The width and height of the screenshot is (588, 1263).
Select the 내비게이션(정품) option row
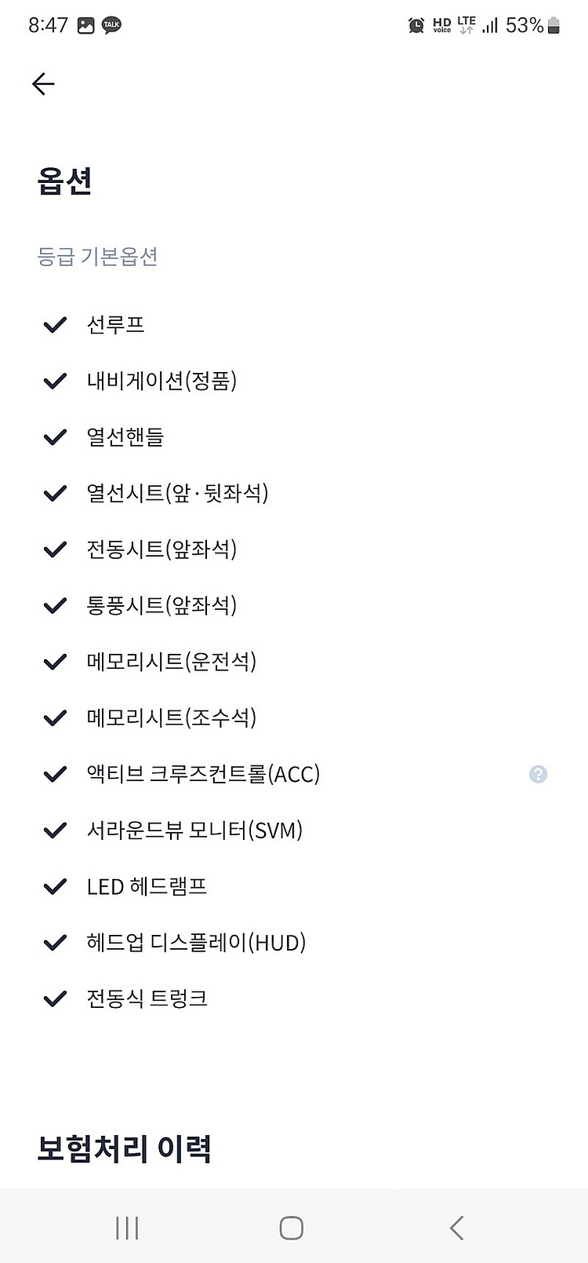click(162, 381)
